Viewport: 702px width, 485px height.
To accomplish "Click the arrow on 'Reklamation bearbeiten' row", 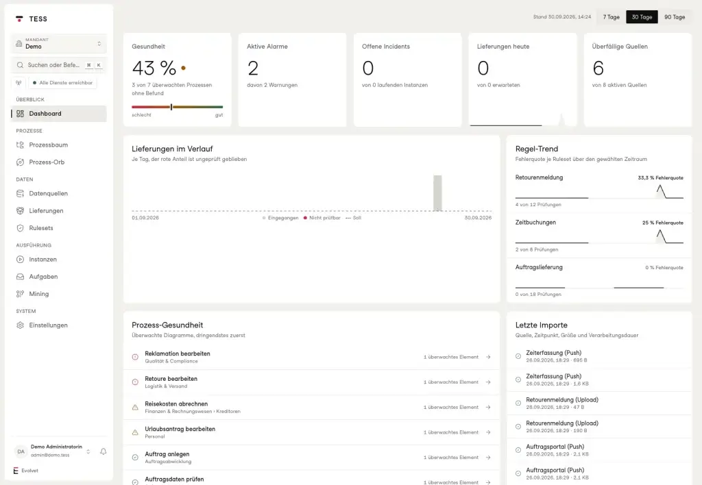I will click(x=488, y=357).
